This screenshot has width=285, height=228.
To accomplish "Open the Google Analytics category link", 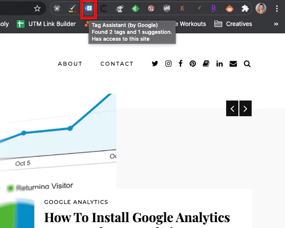I will click(76, 202).
